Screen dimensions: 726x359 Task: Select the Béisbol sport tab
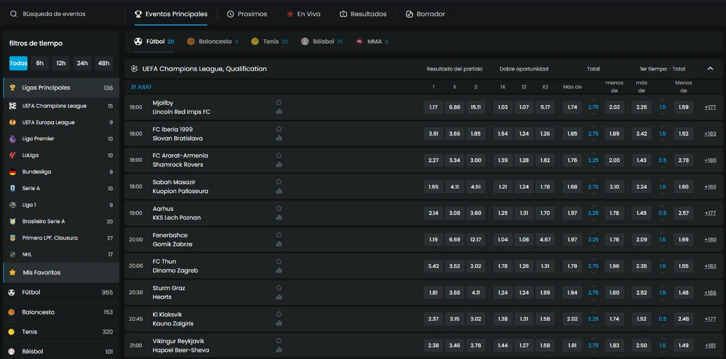click(x=322, y=41)
